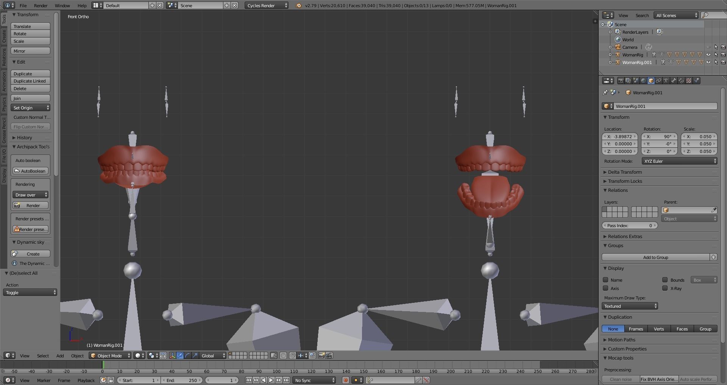Click the End frame 250 slider field
Image resolution: width=727 pixels, height=385 pixels.
182,380
